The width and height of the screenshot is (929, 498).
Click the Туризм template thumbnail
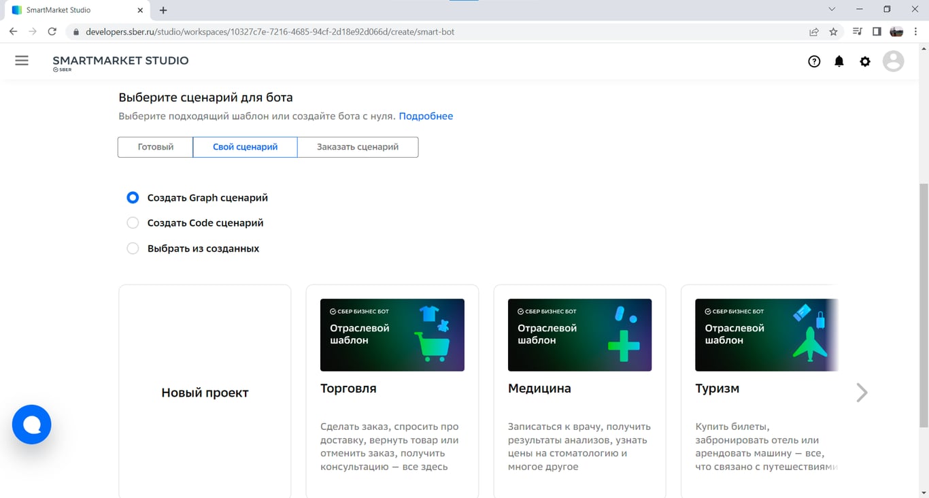[766, 335]
